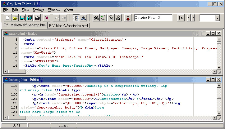Image resolution: width=225 pixels, height=129 pixels.
Task: Switch to the E:\~MakeWeb\hahazip.htm tab
Action: pos(25,25)
